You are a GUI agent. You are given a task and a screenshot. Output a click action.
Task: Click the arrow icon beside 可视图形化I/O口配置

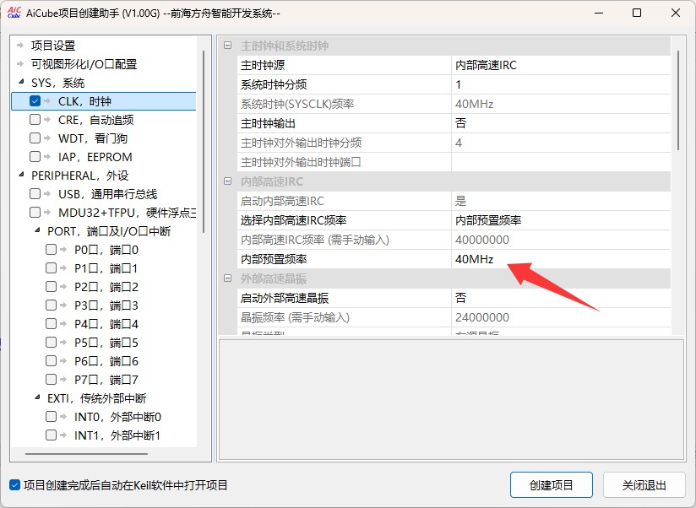pyautogui.click(x=20, y=64)
